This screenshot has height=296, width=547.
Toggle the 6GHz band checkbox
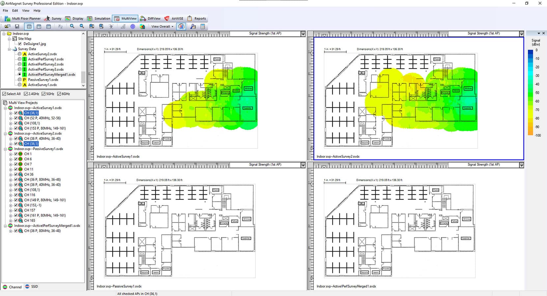click(x=59, y=94)
